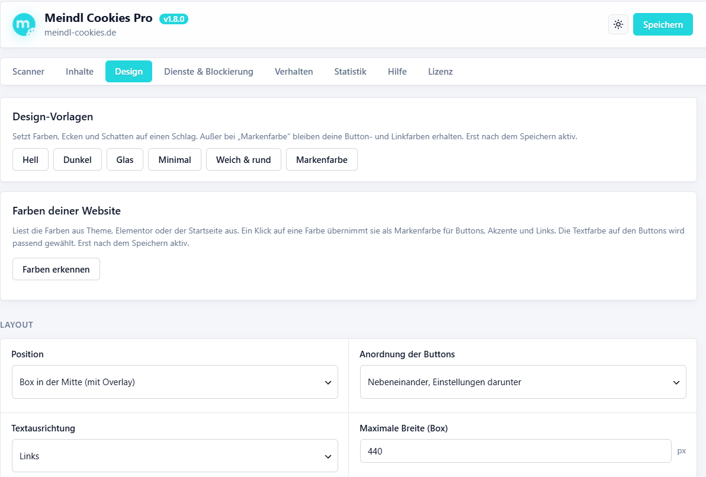Open the Position dropdown
The image size is (706, 477).
175,382
